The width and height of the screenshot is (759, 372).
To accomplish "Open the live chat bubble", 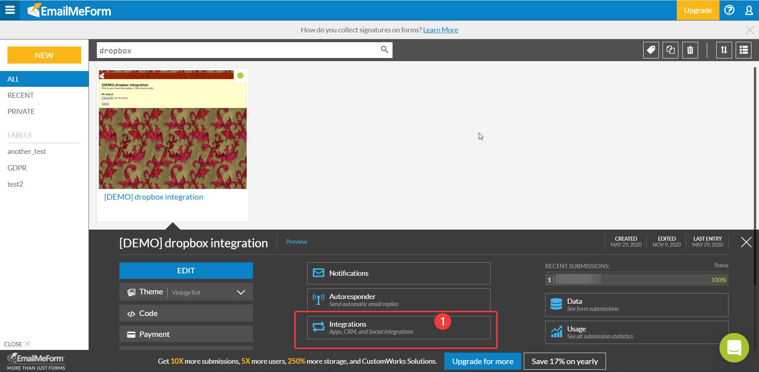I will (734, 348).
